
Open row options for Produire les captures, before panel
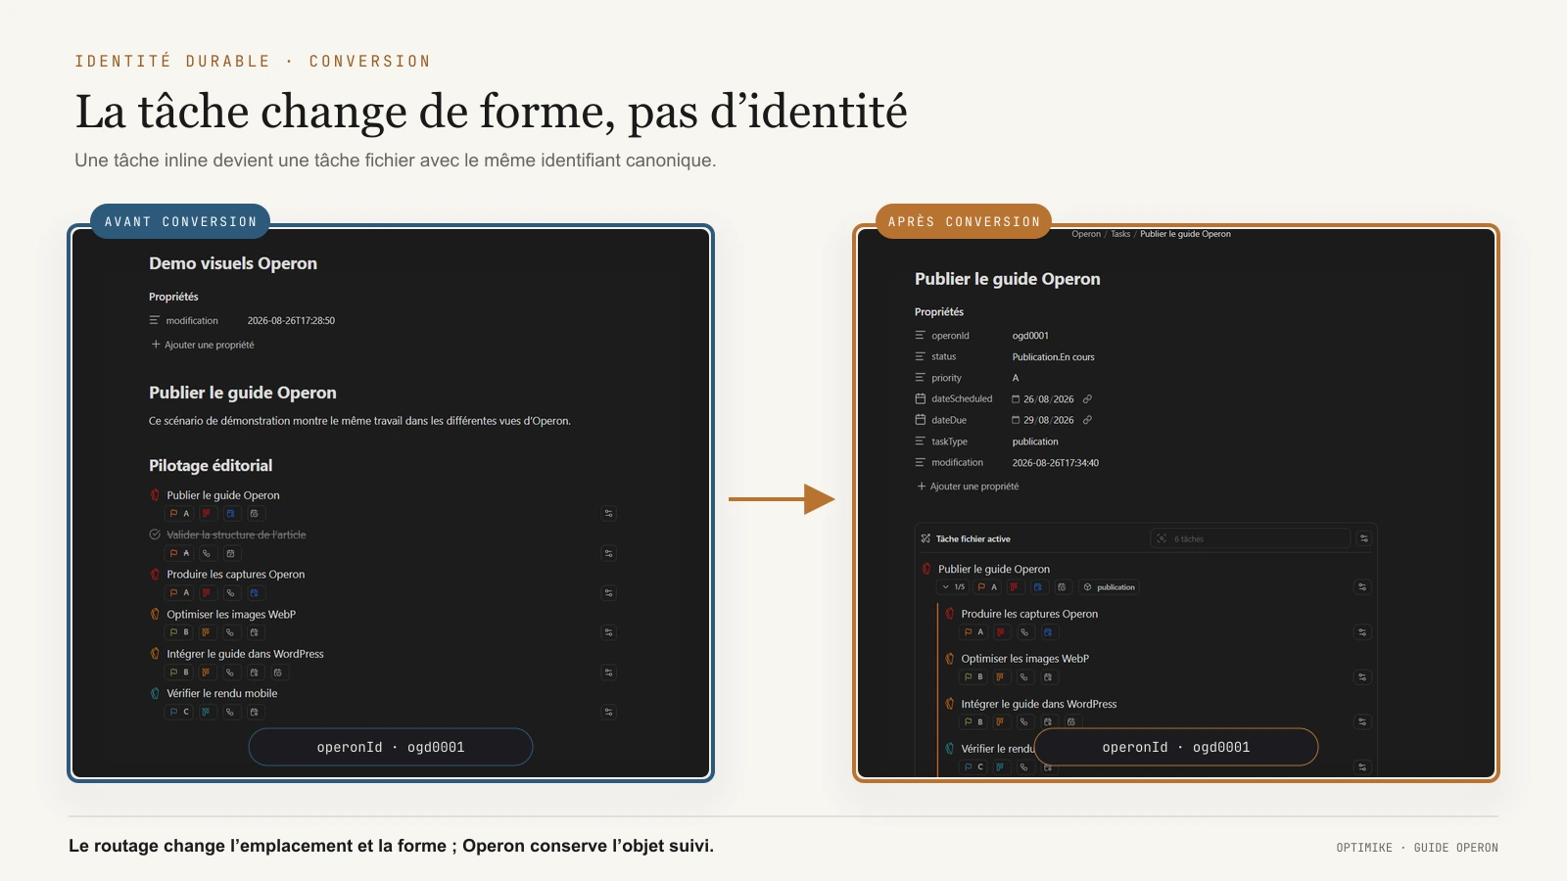(x=608, y=593)
